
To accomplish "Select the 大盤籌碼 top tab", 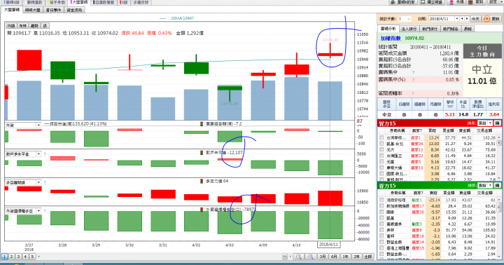I will (79, 2).
